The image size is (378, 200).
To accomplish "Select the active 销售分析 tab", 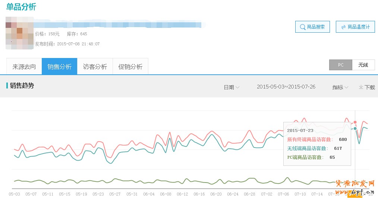I will pos(60,67).
